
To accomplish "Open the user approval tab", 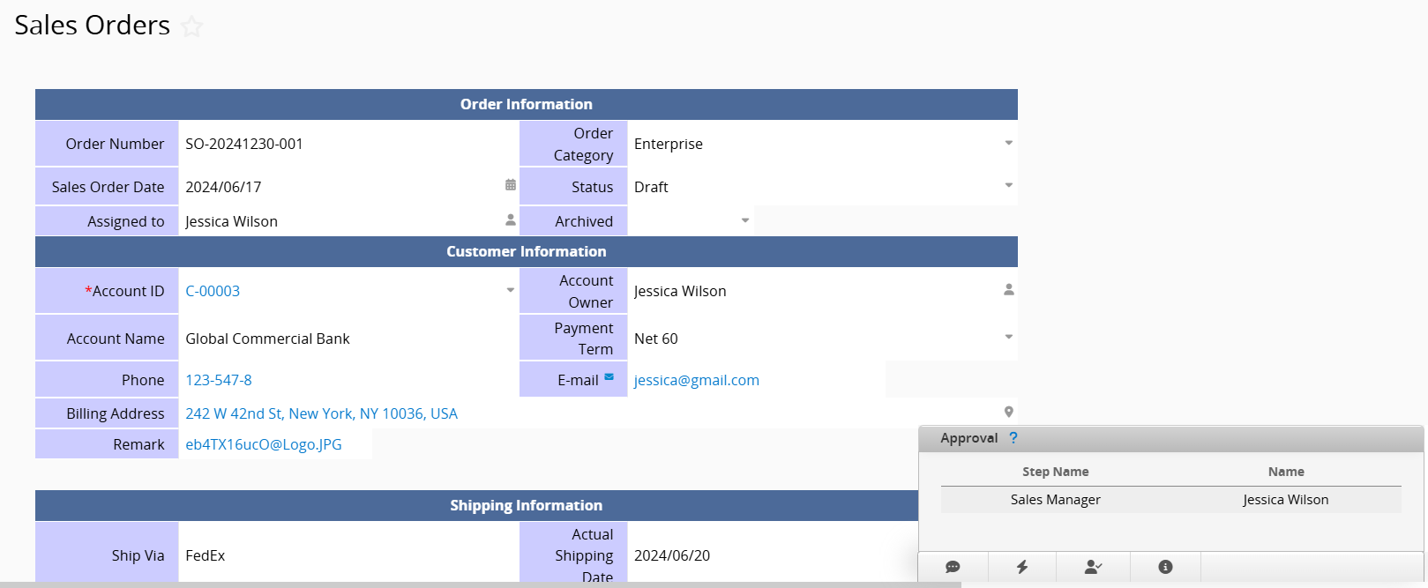I will pos(1093,567).
